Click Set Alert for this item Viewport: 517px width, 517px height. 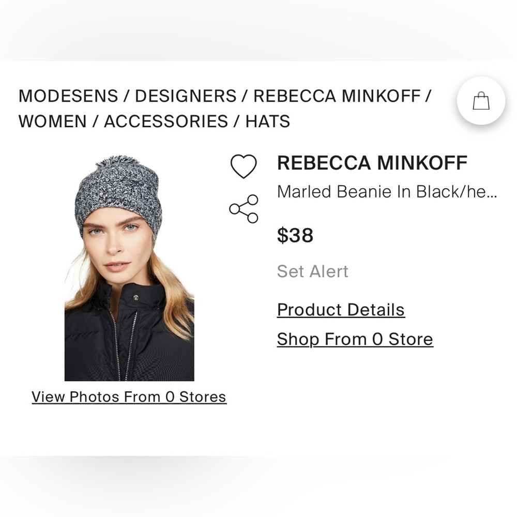[312, 271]
